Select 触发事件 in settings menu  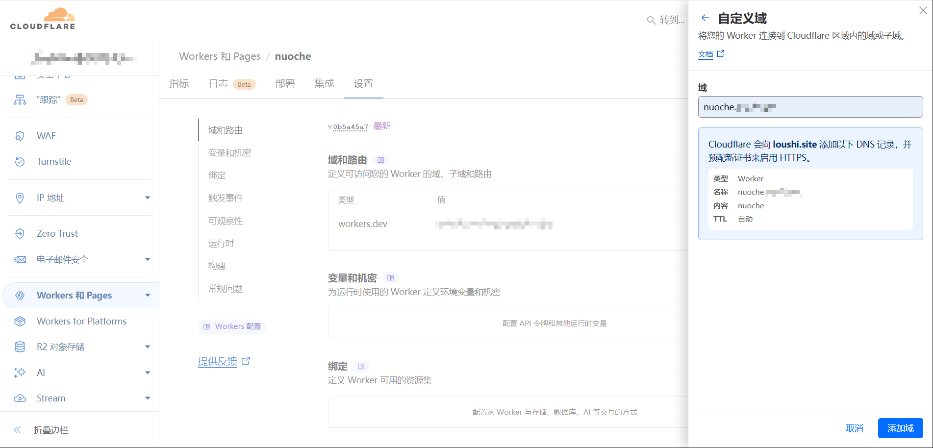[226, 198]
